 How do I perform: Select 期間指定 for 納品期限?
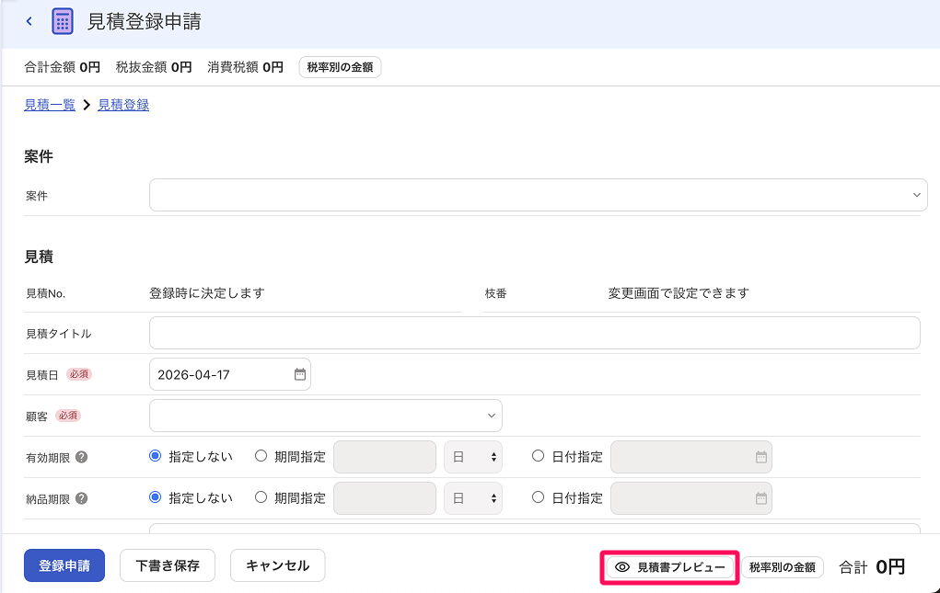(261, 498)
